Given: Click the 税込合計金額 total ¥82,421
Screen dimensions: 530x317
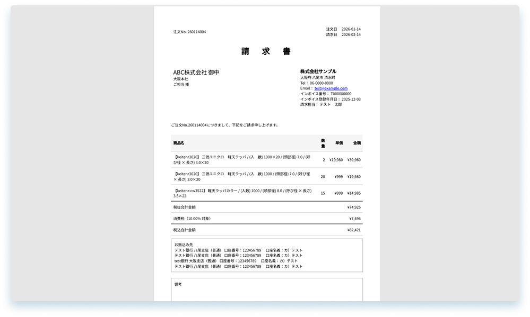Looking at the screenshot, I should [x=354, y=230].
